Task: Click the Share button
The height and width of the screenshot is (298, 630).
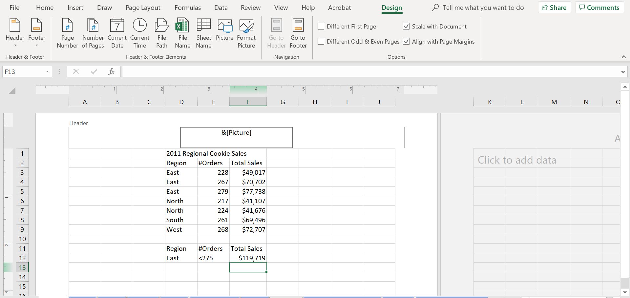Action: tap(555, 8)
